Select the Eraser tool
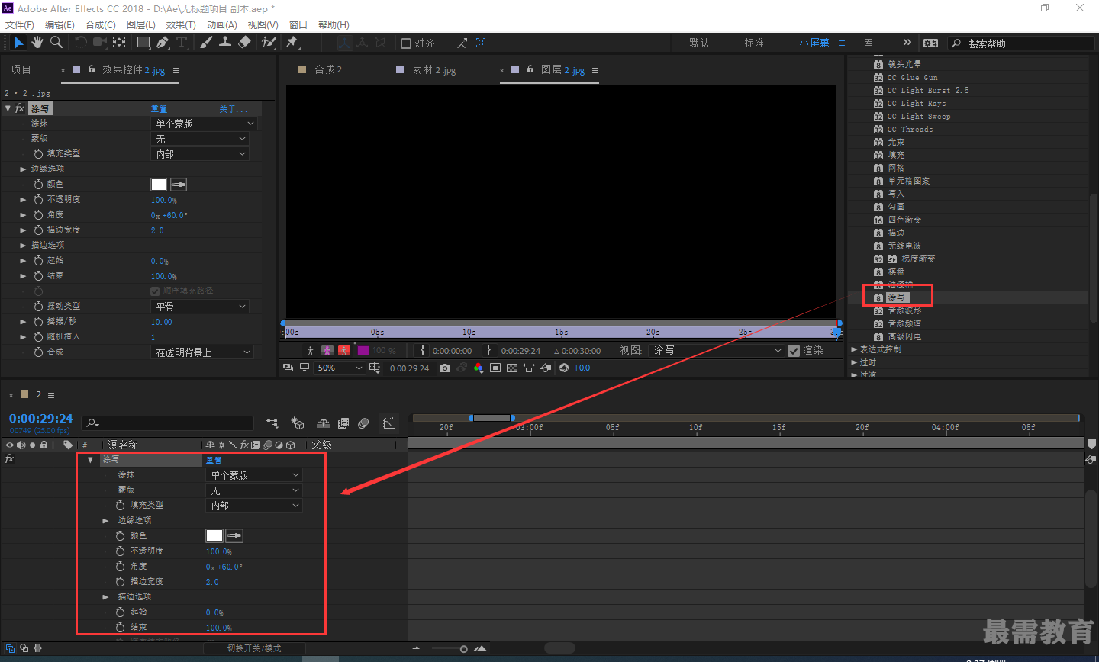Viewport: 1099px width, 662px height. [x=244, y=43]
